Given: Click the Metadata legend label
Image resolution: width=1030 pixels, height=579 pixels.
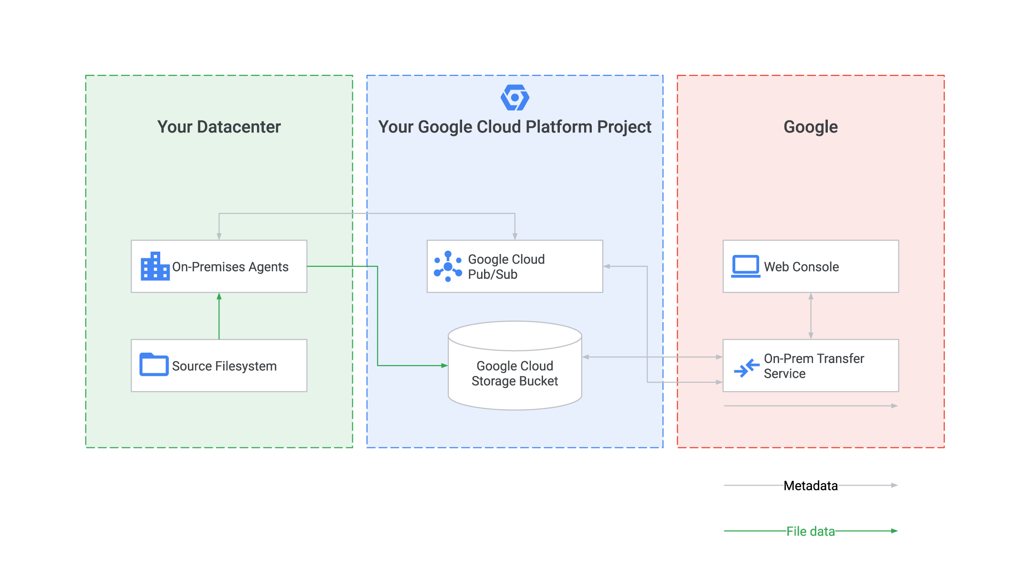Looking at the screenshot, I should coord(811,486).
